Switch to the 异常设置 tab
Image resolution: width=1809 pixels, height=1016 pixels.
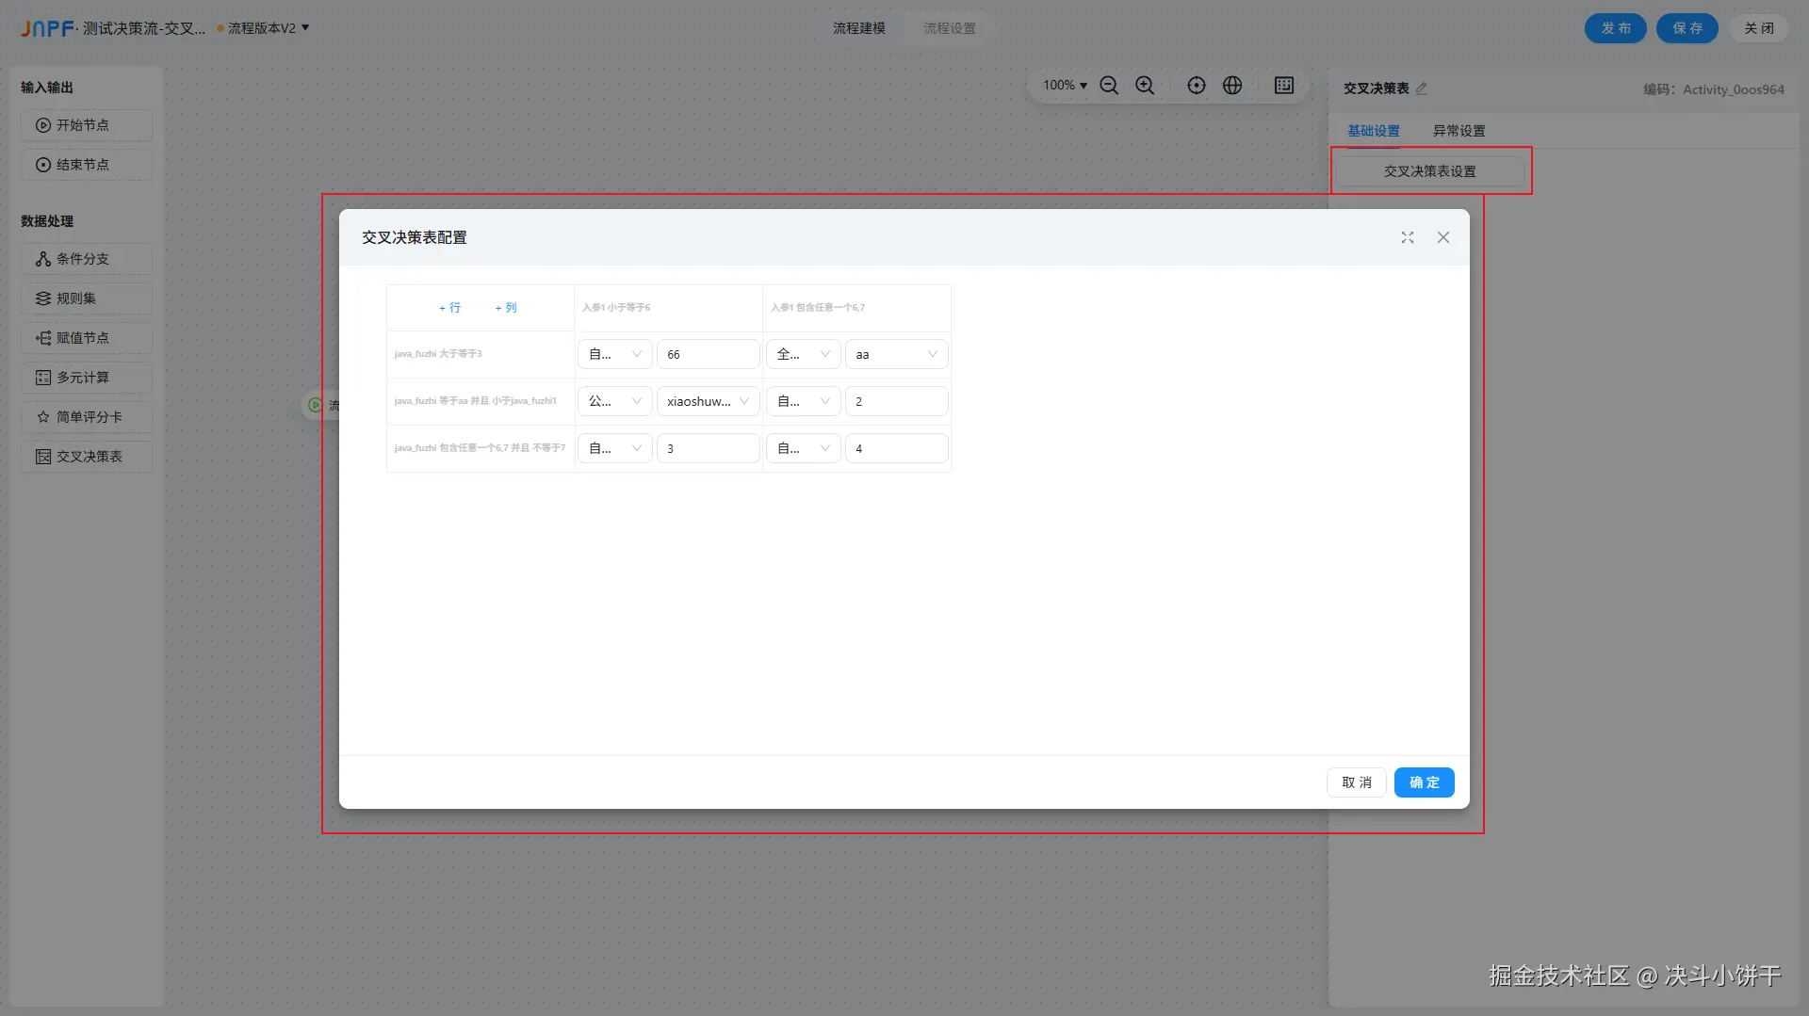(x=1459, y=131)
